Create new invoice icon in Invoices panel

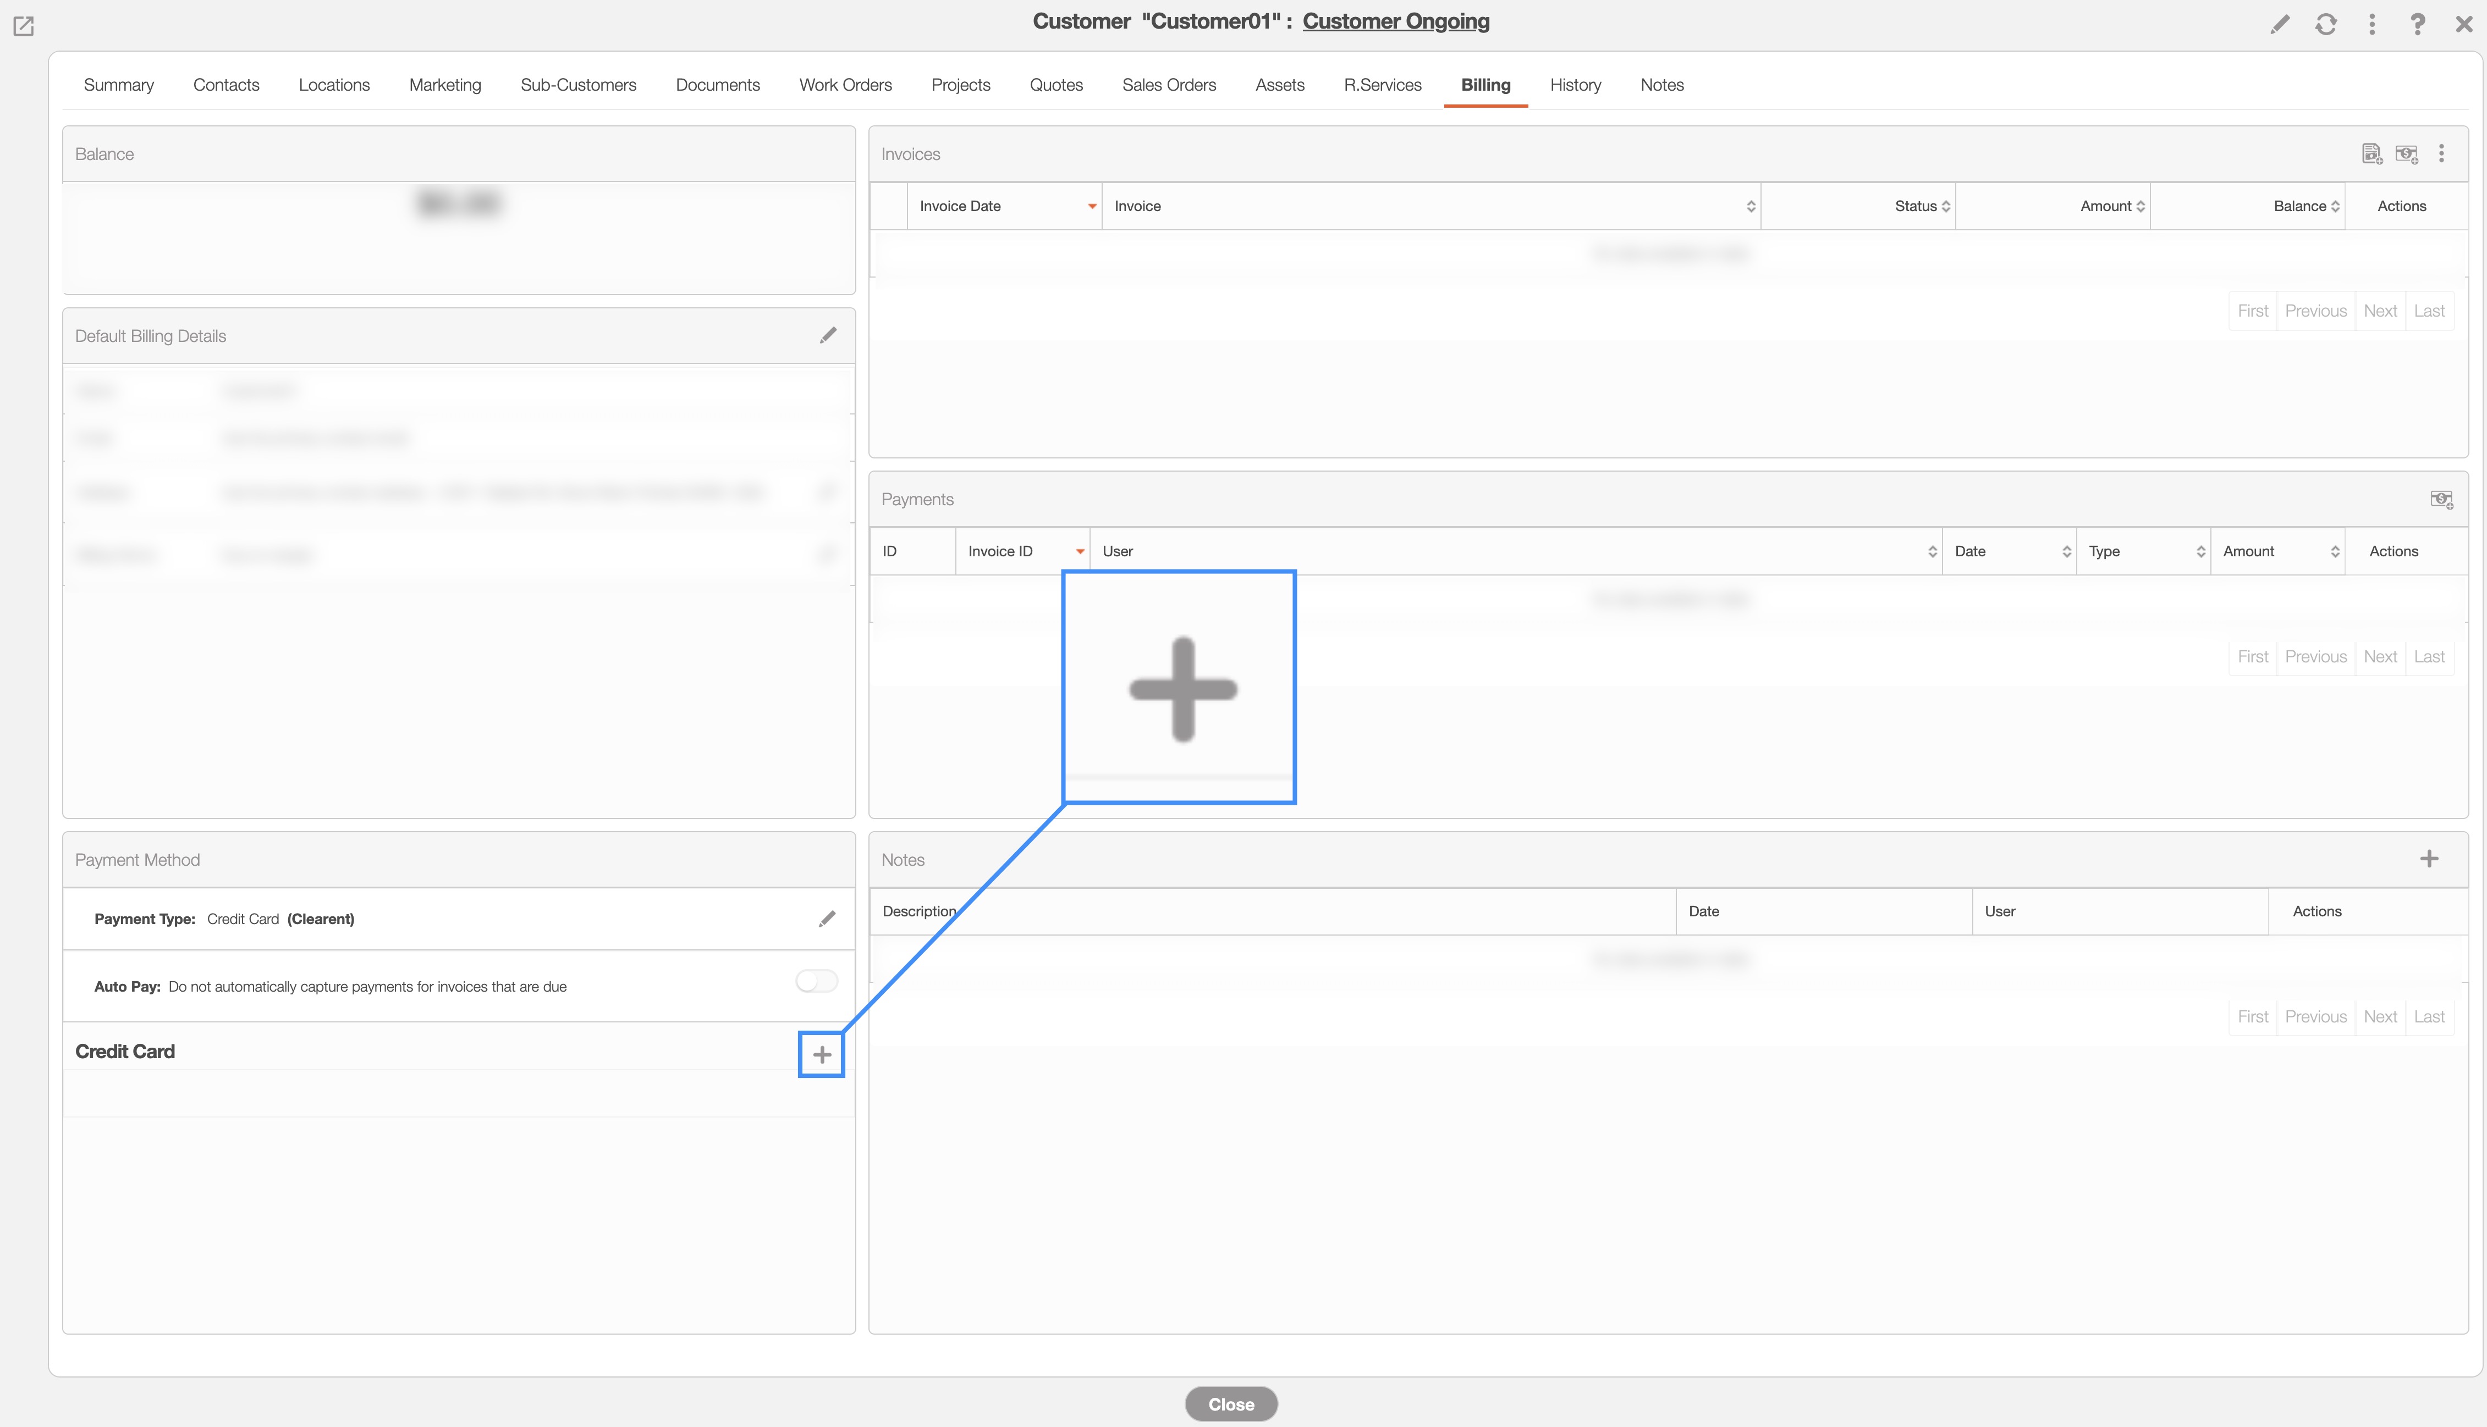tap(2372, 154)
